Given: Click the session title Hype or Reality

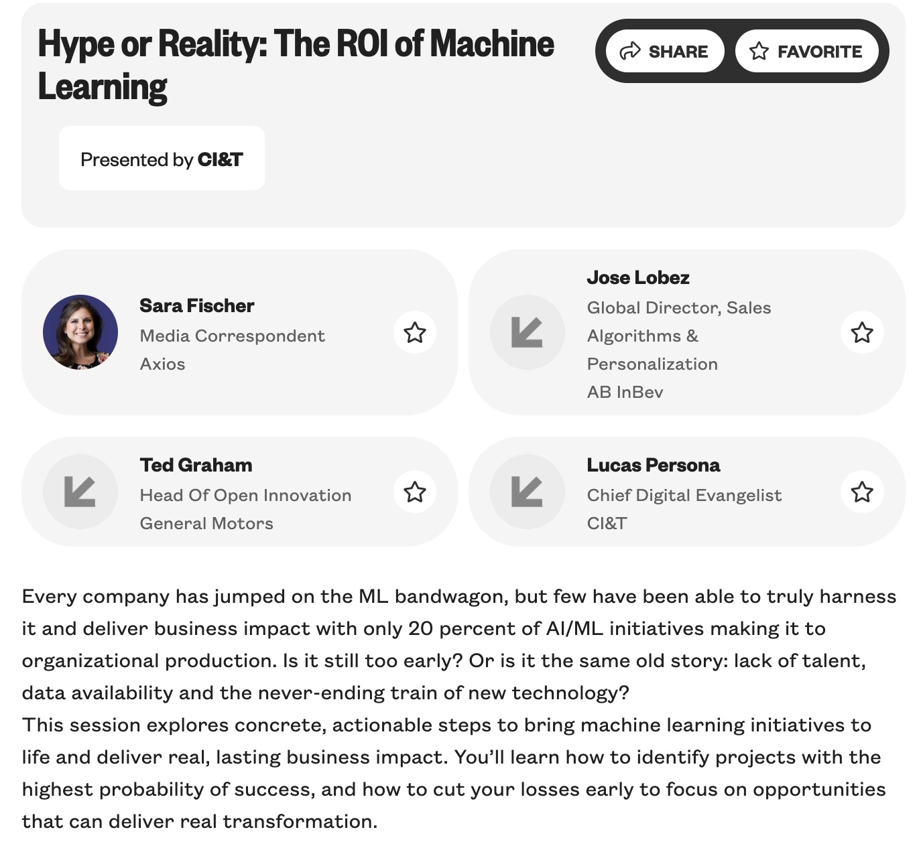Looking at the screenshot, I should click(x=296, y=65).
